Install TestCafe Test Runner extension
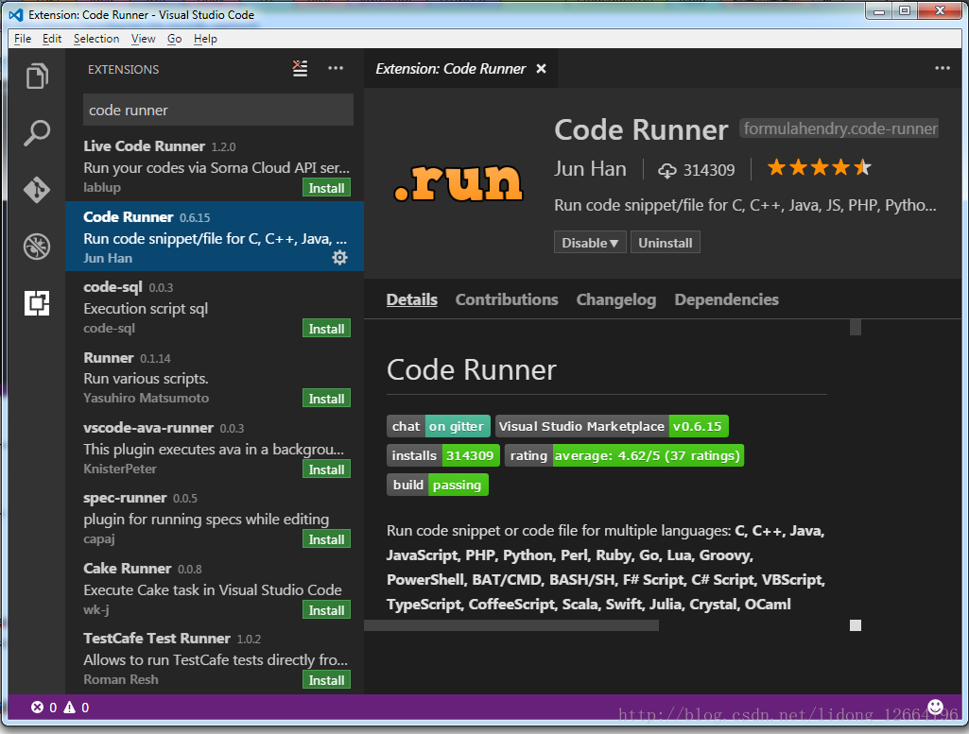 pyautogui.click(x=326, y=680)
